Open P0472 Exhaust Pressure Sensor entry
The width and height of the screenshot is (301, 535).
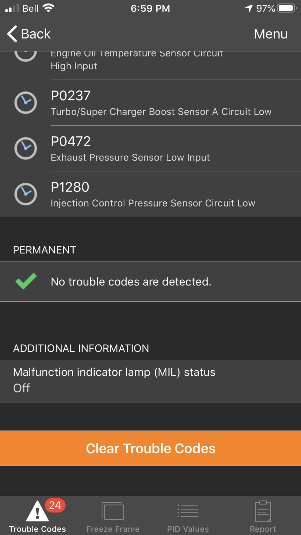(150, 149)
